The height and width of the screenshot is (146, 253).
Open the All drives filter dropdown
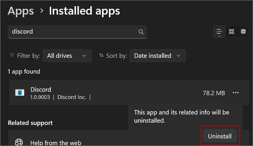pyautogui.click(x=67, y=56)
